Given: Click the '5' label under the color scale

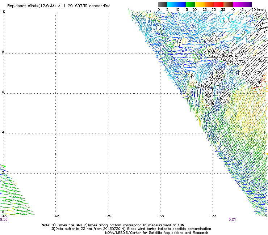Looking at the screenshot, I should (x=167, y=10).
